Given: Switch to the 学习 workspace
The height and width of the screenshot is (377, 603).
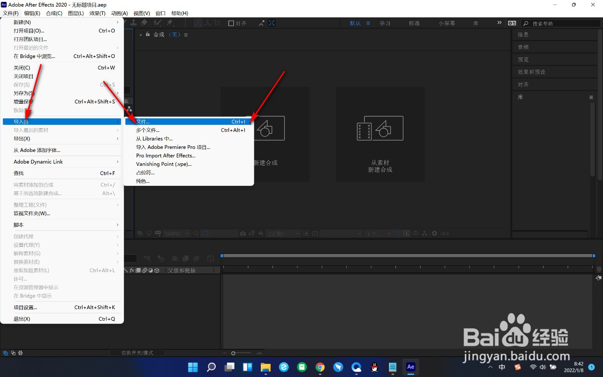Looking at the screenshot, I should (x=385, y=23).
